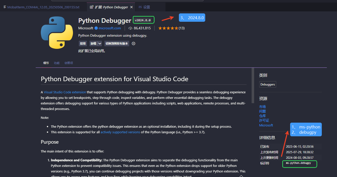Click the 详细信息 details heading

(267, 138)
